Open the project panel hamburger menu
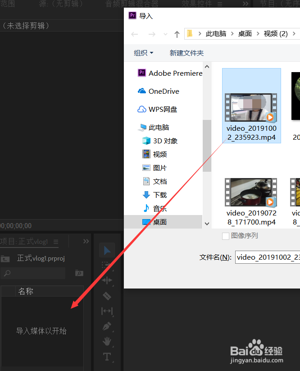The height and width of the screenshot is (371, 300). (x=56, y=242)
